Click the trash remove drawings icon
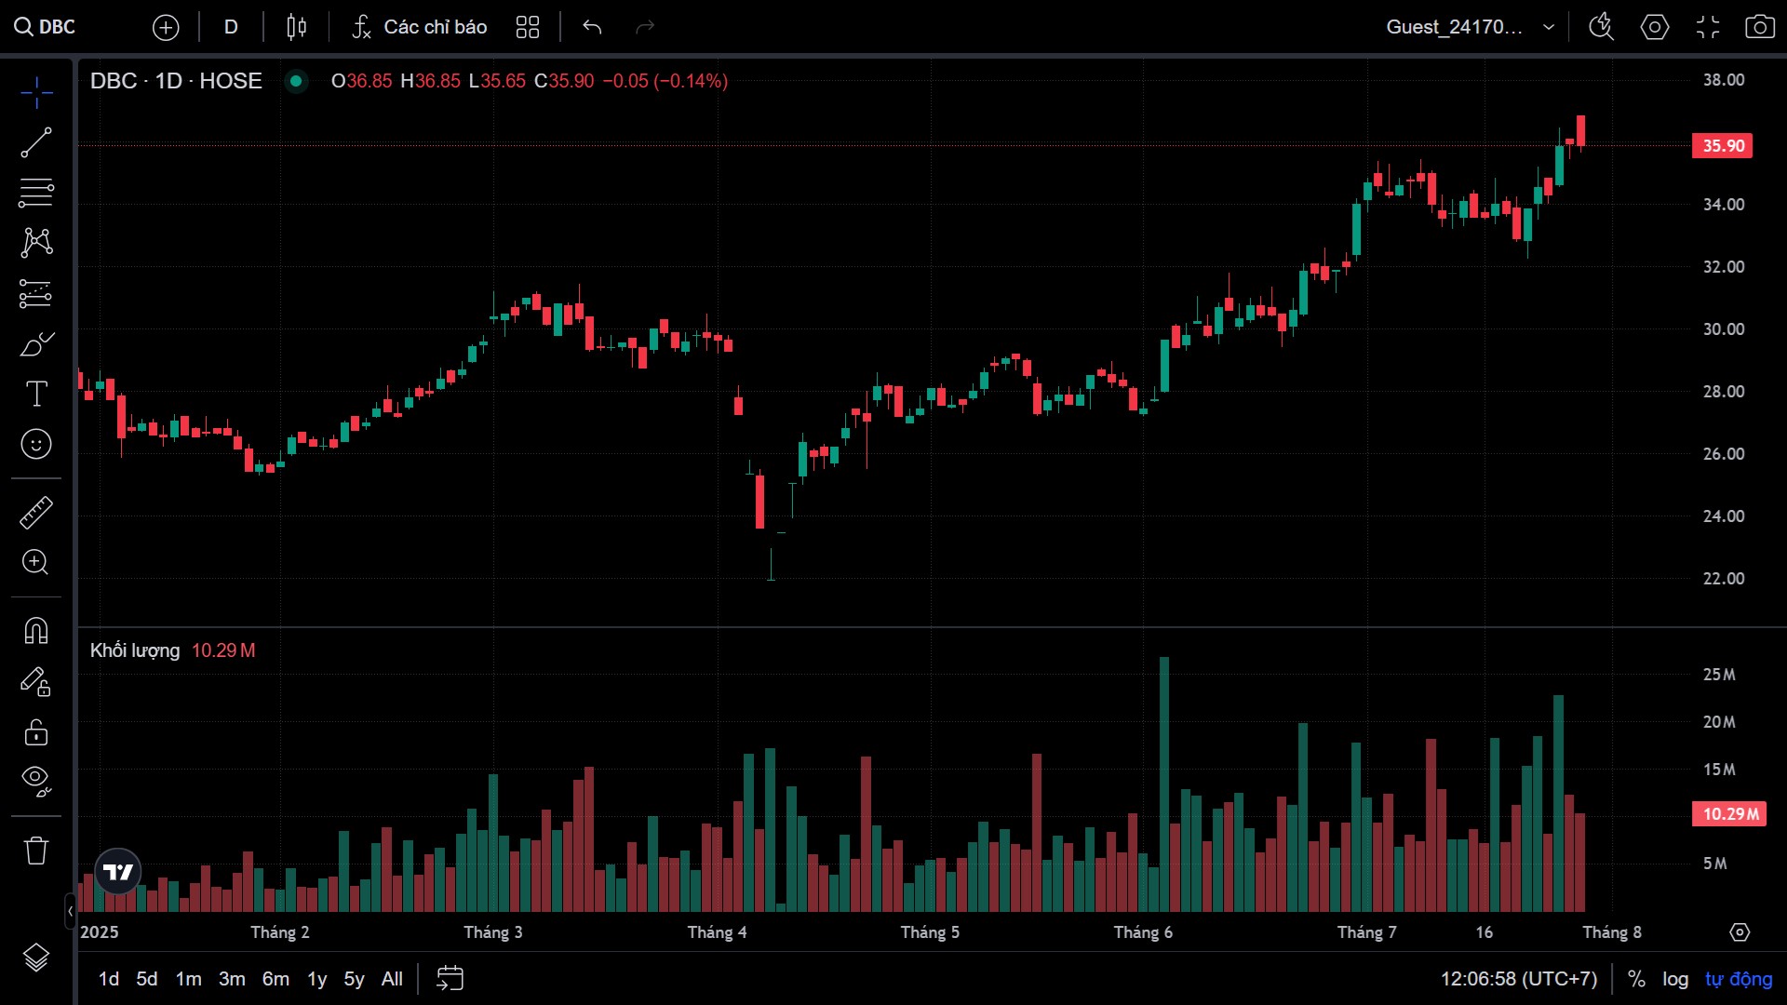1787x1005 pixels. [x=36, y=850]
